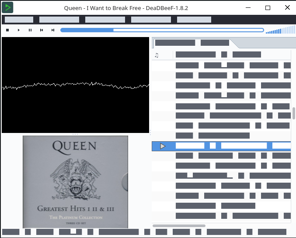Pause the current Queen track
The height and width of the screenshot is (238, 296).
tap(30, 30)
